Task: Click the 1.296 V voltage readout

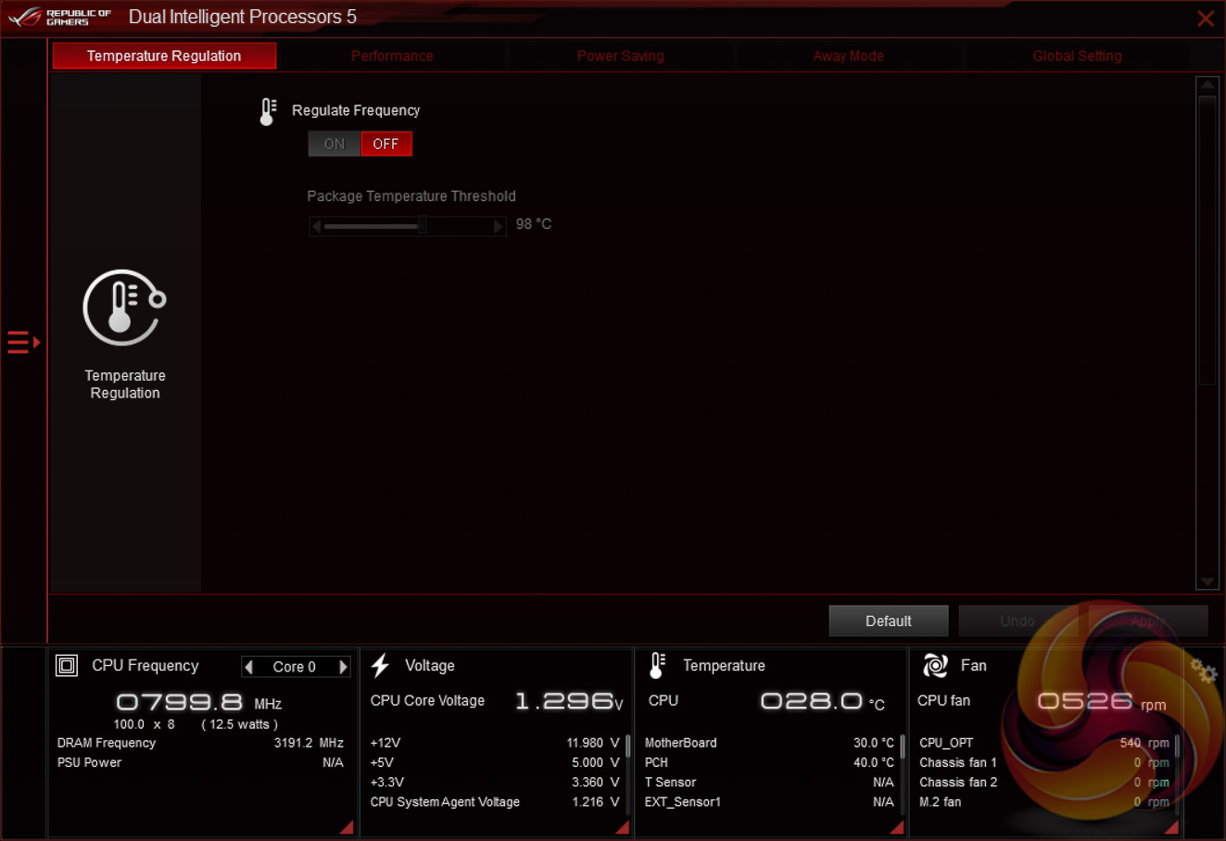Action: [569, 701]
